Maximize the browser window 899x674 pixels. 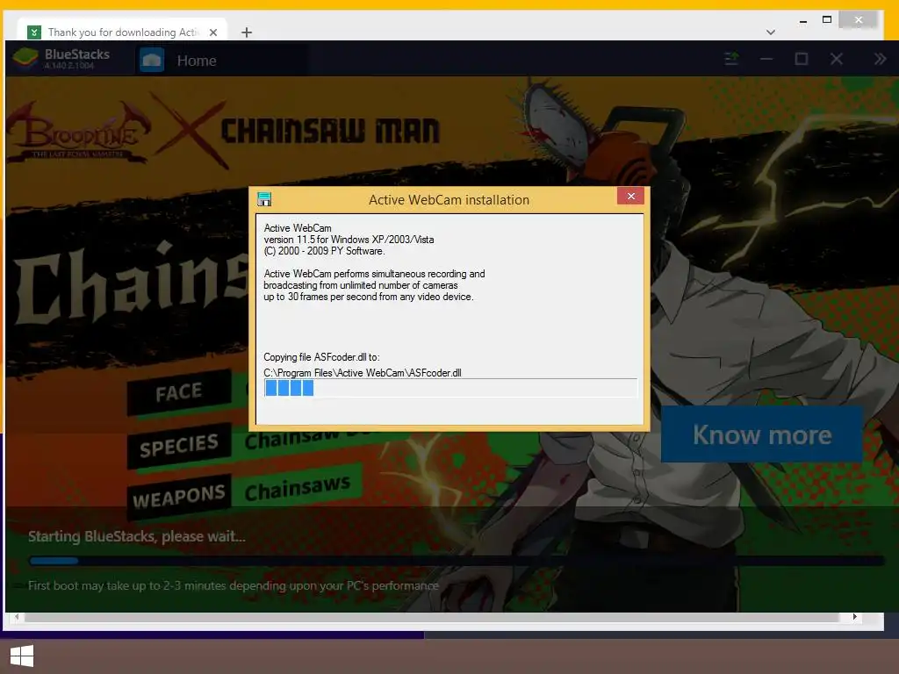tap(827, 19)
